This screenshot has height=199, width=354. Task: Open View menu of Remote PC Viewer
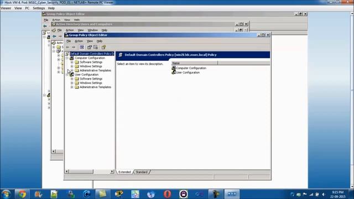[18, 8]
